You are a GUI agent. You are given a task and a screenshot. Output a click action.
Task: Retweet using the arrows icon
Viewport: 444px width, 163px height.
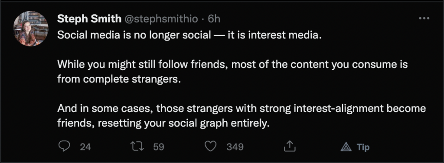point(137,146)
